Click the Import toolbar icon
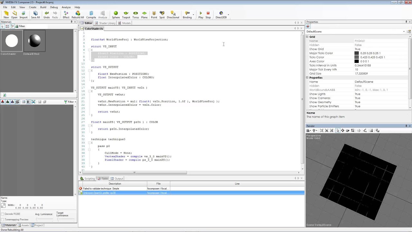The height and width of the screenshot is (232, 412). coord(23,15)
